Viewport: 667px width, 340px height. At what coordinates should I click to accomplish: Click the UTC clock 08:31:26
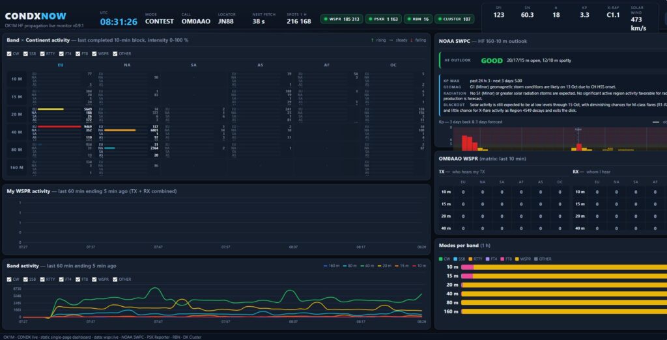119,21
